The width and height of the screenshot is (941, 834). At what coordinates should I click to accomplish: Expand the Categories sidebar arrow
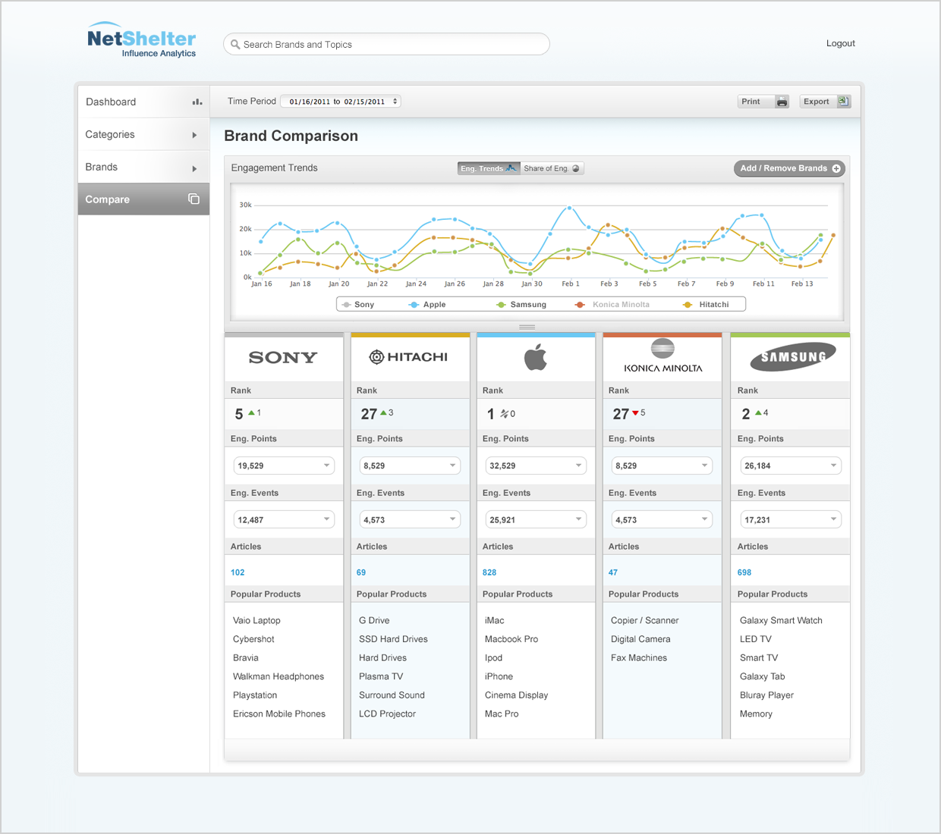tap(194, 135)
